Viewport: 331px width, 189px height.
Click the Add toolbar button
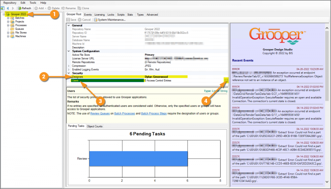tap(39, 8)
